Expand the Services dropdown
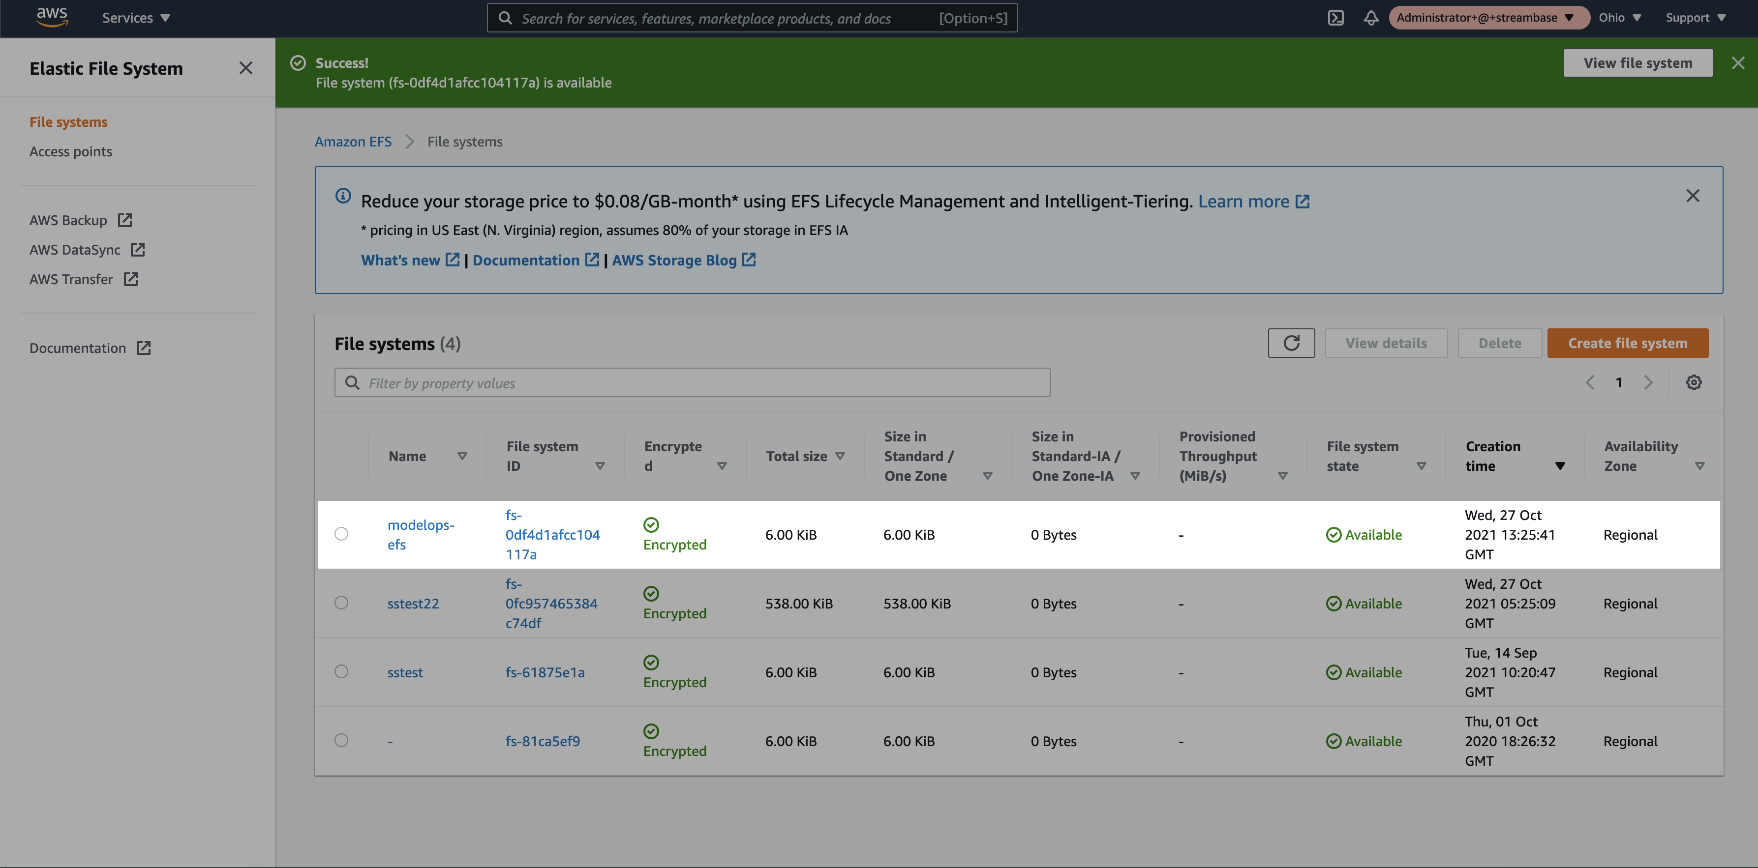The height and width of the screenshot is (868, 1758). (x=136, y=18)
